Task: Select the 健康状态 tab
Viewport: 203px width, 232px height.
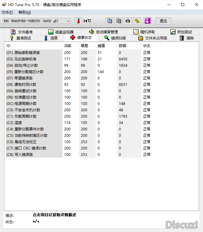Action: (x=81, y=38)
